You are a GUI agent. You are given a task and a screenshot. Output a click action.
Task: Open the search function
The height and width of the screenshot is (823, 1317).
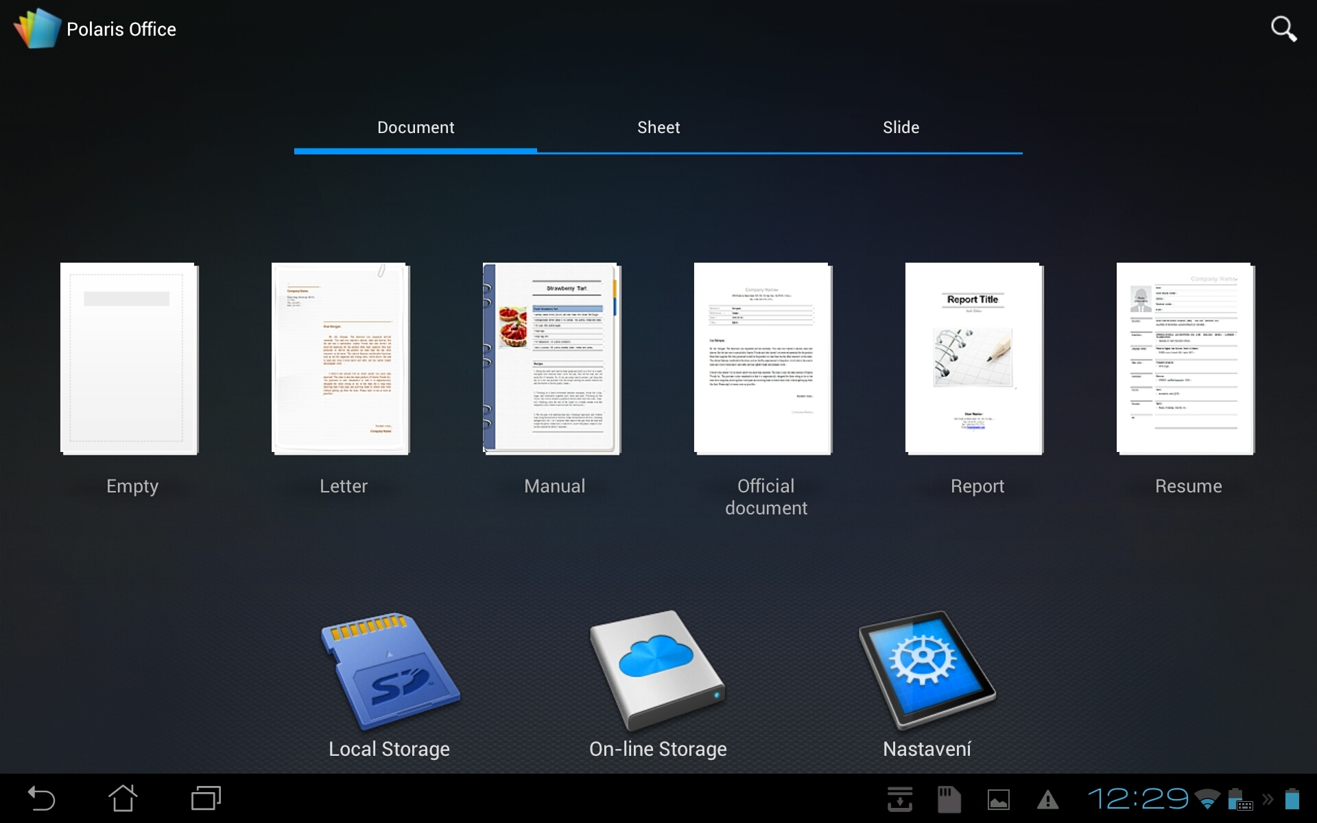(1284, 29)
